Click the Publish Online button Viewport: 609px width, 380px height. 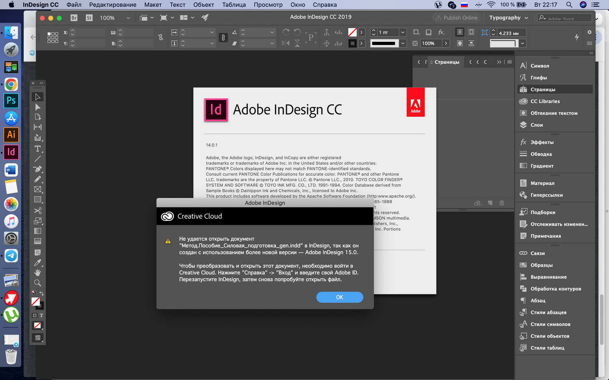click(456, 18)
